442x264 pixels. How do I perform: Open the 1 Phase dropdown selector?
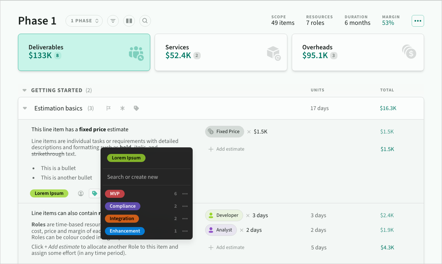point(84,21)
